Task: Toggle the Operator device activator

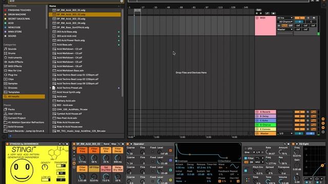Action: [128, 144]
